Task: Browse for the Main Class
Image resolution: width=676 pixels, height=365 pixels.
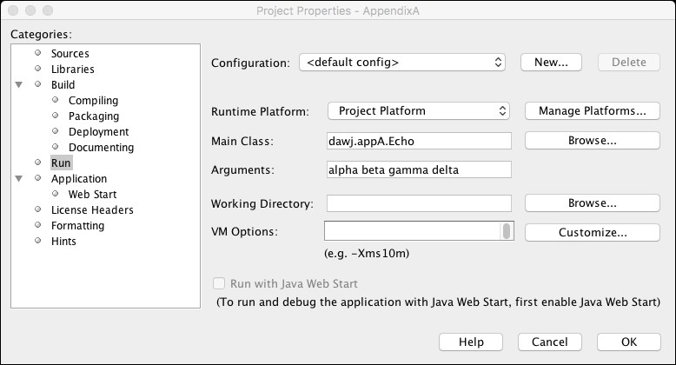Action: coord(593,141)
